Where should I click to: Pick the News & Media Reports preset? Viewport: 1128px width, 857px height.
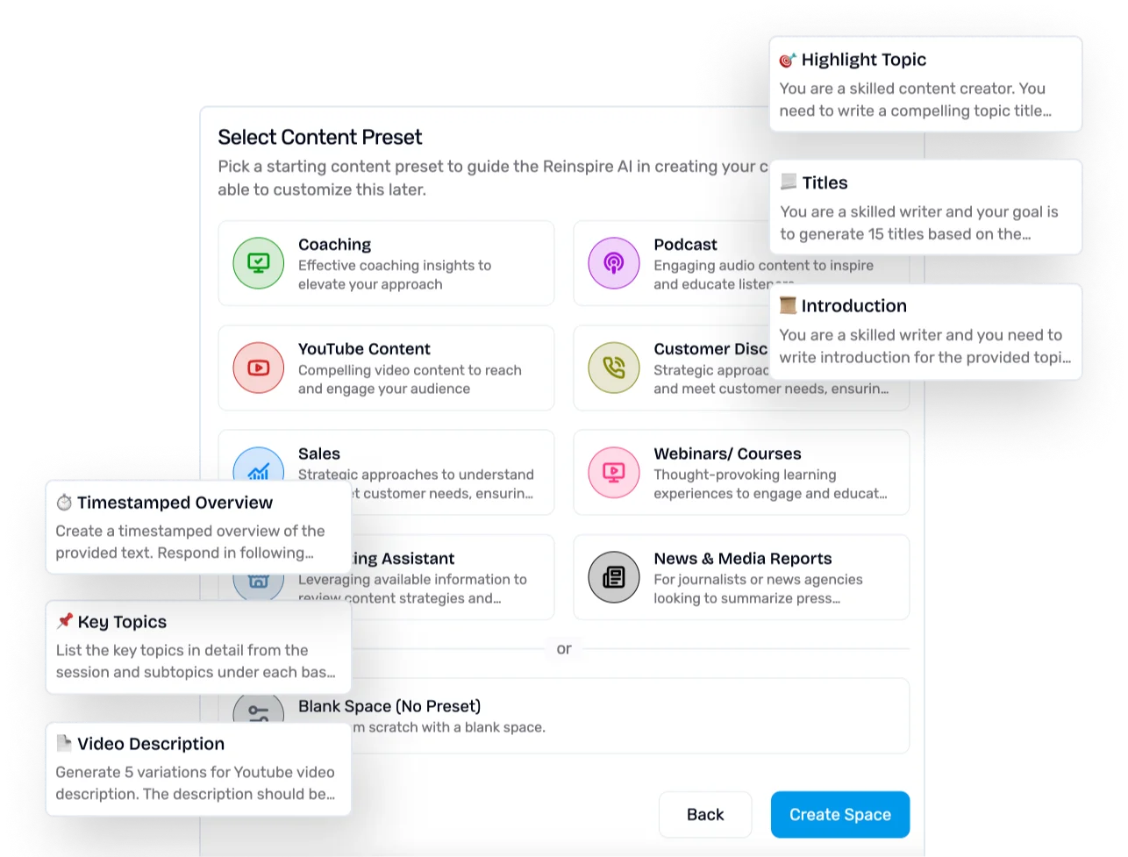click(x=741, y=577)
